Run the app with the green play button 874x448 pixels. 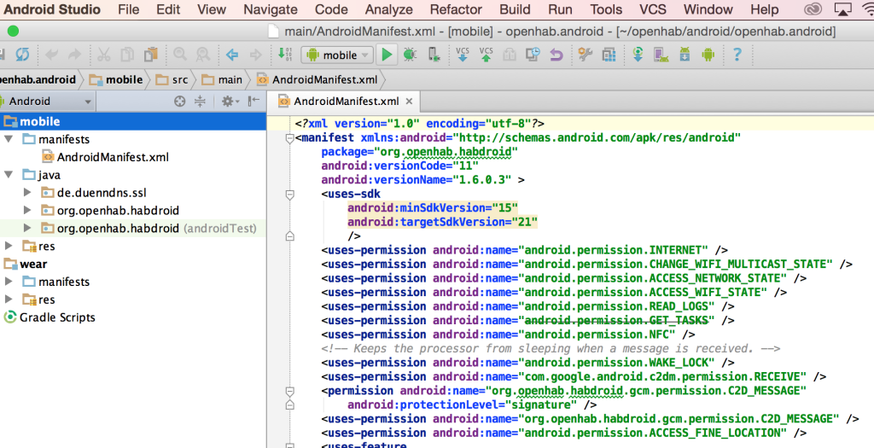pos(386,55)
